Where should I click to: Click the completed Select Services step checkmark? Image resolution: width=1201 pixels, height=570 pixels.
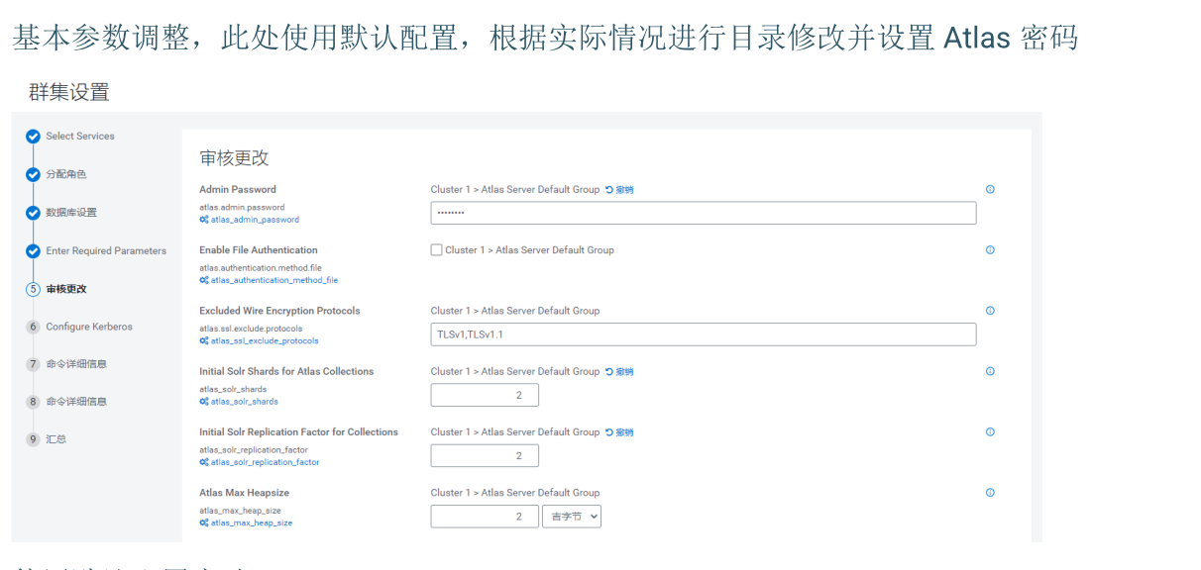tap(33, 137)
